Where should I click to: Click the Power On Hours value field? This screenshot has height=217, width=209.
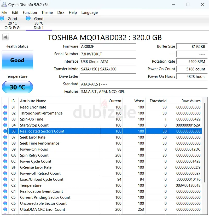click(192, 76)
